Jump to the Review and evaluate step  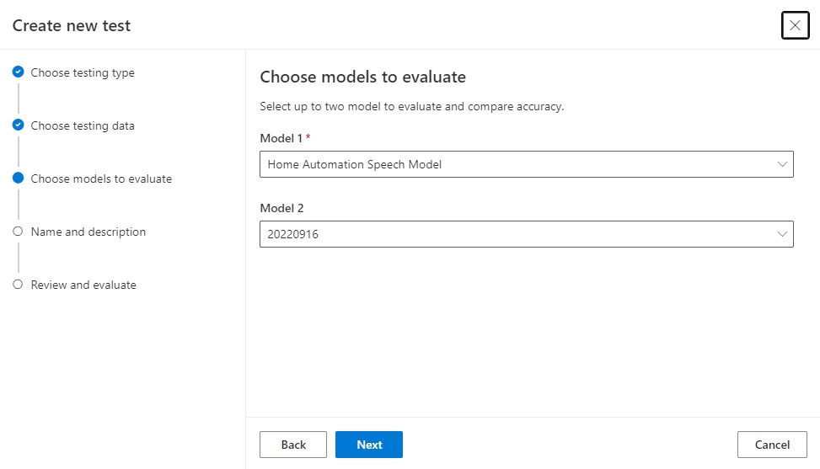(x=83, y=285)
